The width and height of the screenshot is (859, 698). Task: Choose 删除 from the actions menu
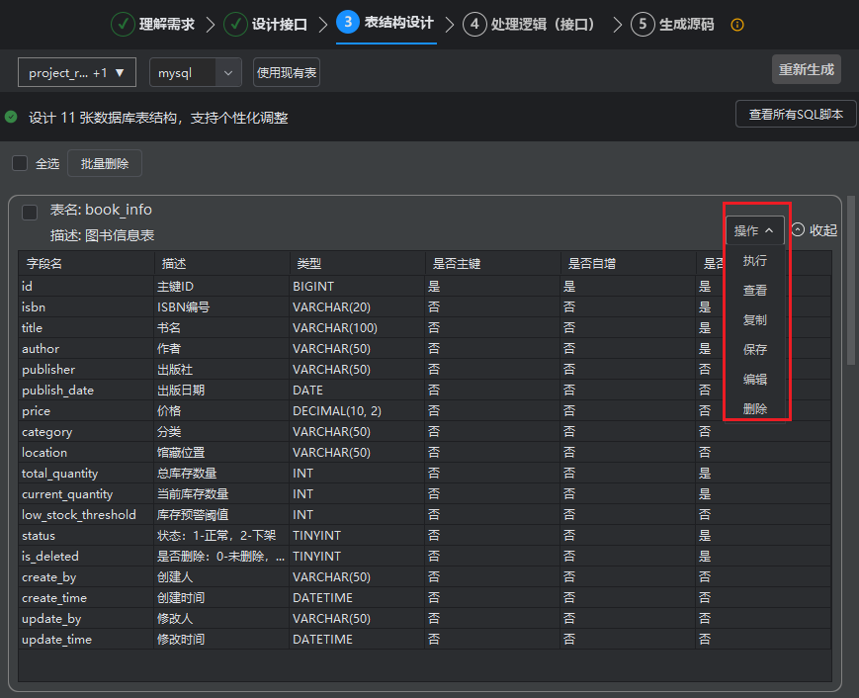coord(755,408)
